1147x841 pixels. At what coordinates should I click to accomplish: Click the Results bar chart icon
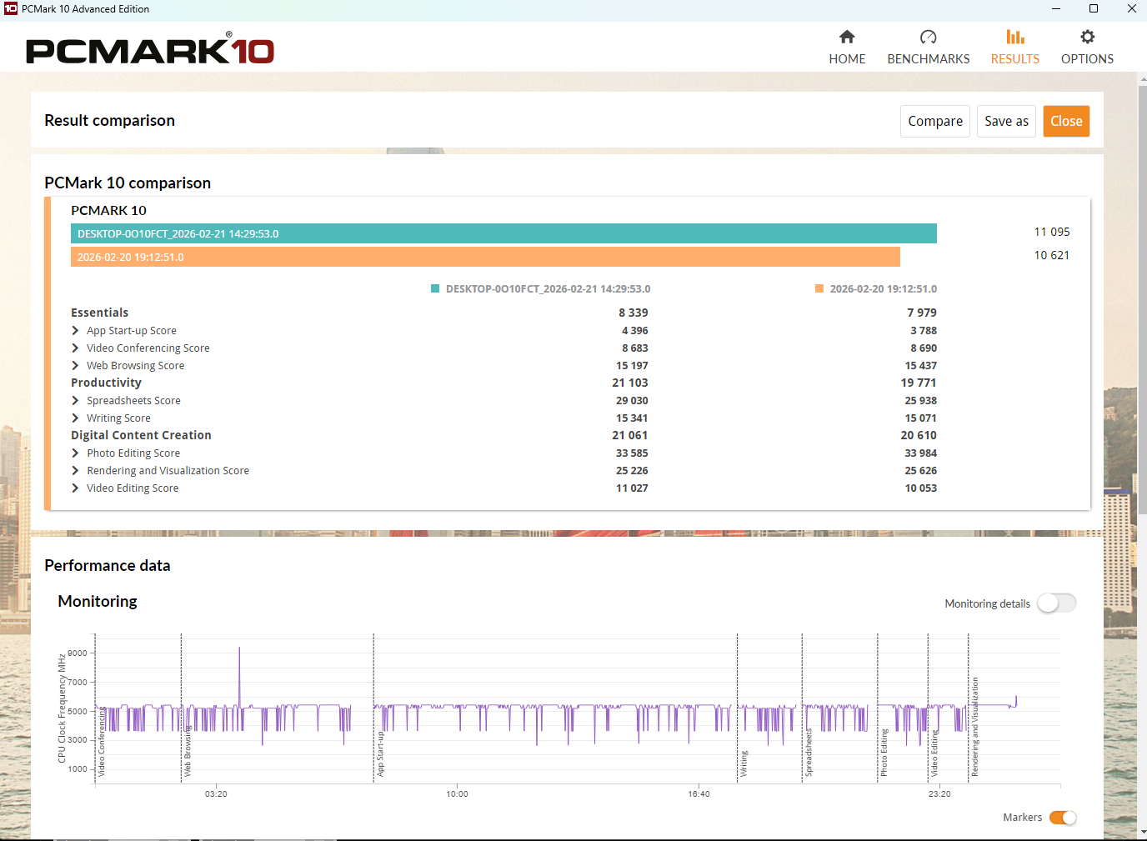pyautogui.click(x=1014, y=37)
